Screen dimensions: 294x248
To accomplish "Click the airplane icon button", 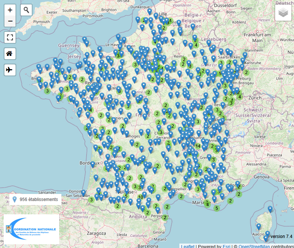I will (10, 70).
